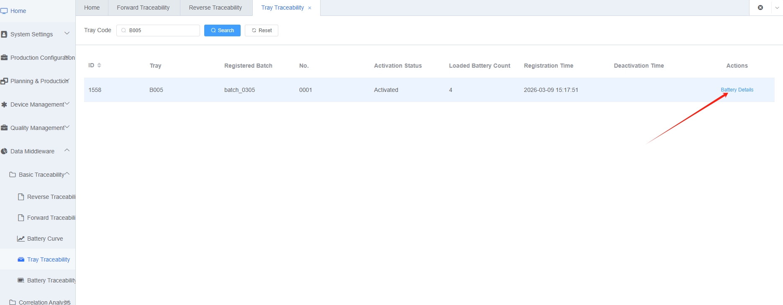The image size is (783, 305).
Task: Click the No. cell 0001
Action: point(305,90)
